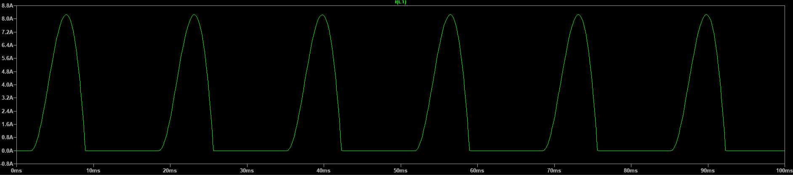Click the flat zero-current trace near 30ms
The height and width of the screenshot is (175, 793).
tap(247, 151)
